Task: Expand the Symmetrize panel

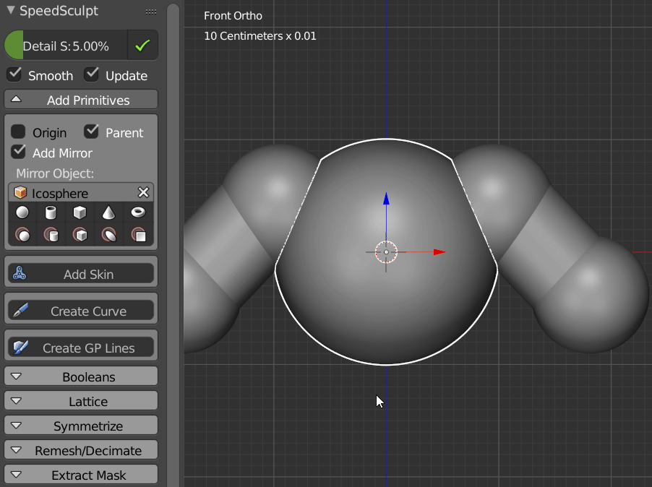Action: [80, 426]
